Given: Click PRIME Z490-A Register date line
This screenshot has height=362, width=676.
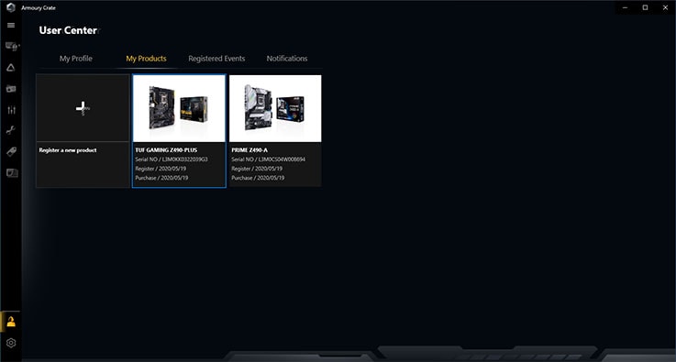Looking at the screenshot, I should pos(257,169).
